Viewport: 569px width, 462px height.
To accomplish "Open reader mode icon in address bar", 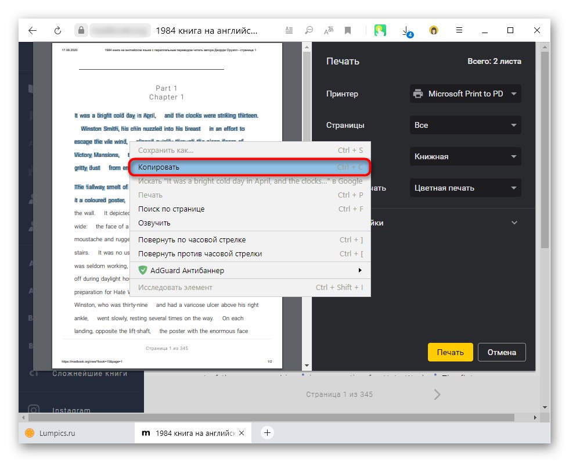I will click(289, 30).
